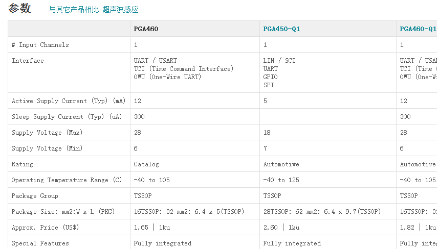Click the 超声波感应 link

point(120,10)
